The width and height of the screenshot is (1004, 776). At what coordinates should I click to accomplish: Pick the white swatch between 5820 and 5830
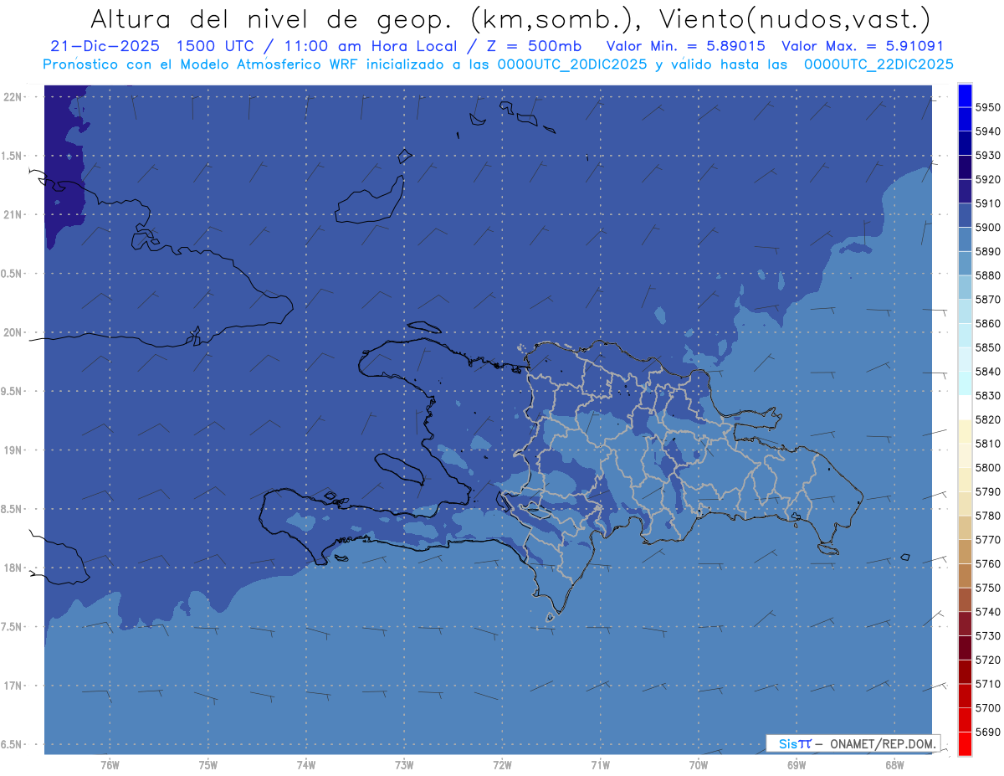(x=965, y=408)
